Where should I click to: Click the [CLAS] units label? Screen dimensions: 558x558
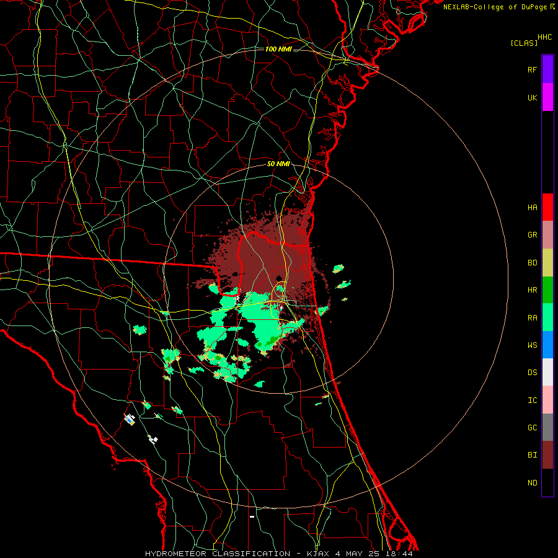524,43
